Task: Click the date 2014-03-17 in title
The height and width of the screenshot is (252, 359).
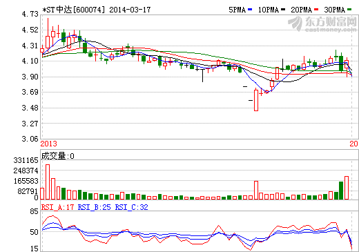Action: coord(130,10)
